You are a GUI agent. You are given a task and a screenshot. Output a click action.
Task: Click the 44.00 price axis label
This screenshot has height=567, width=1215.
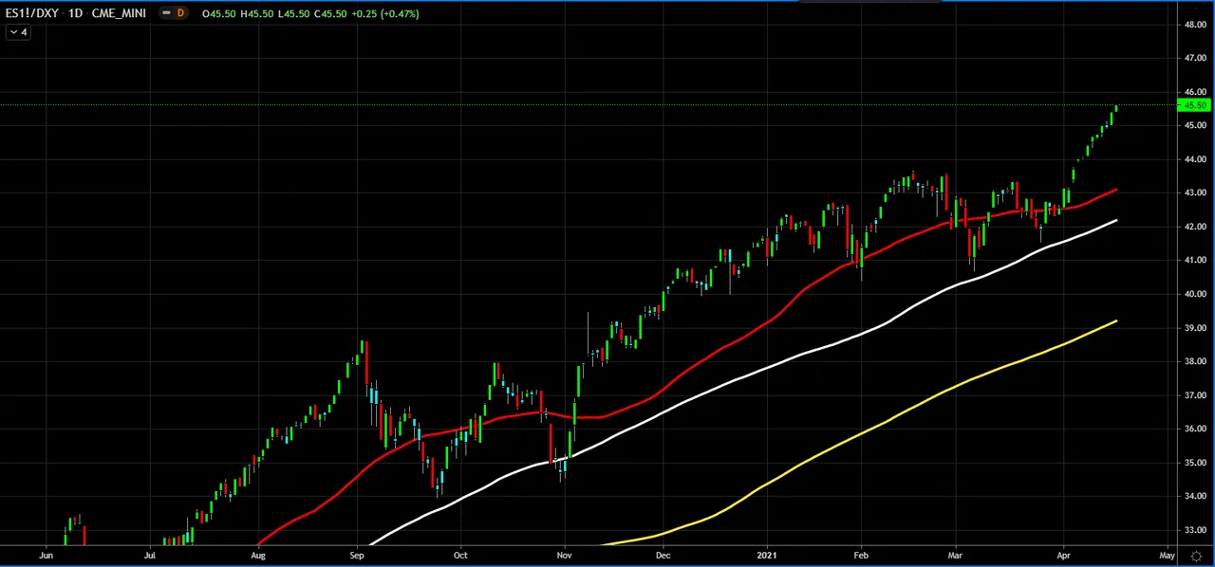1195,159
